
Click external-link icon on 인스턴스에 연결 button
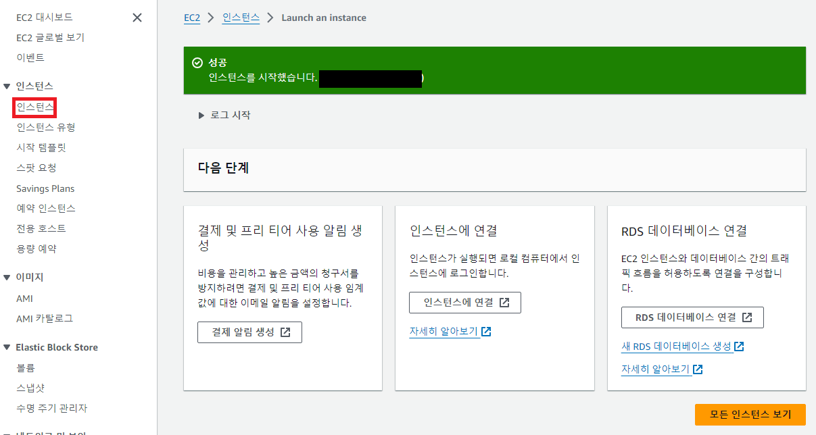coord(504,303)
